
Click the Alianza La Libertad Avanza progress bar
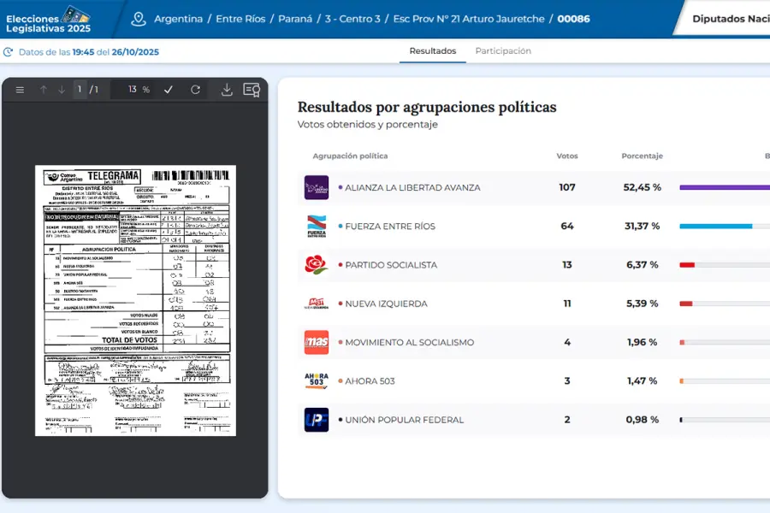(724, 187)
